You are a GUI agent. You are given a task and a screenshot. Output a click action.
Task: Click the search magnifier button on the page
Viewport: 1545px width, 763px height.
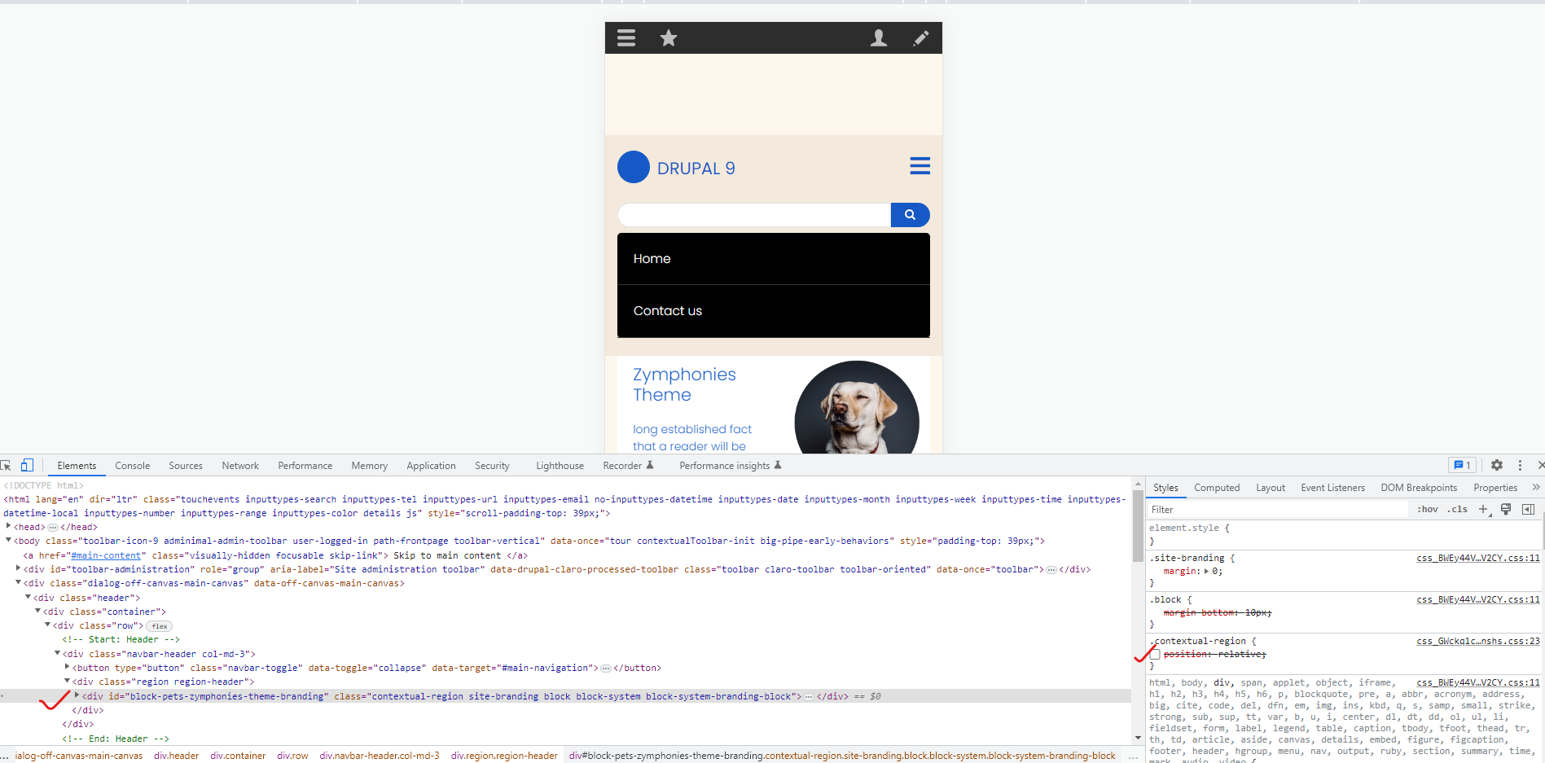click(910, 214)
